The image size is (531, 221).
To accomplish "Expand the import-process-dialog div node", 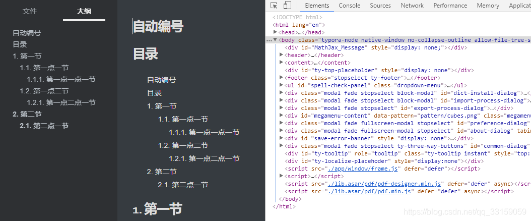I will [281, 100].
